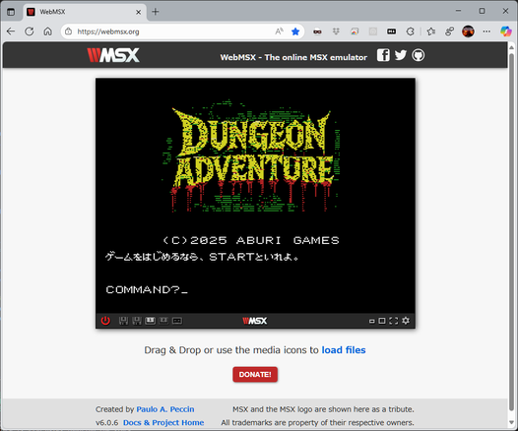This screenshot has width=518, height=431.
Task: Open Docs & Project Home link
Action: pos(163,422)
